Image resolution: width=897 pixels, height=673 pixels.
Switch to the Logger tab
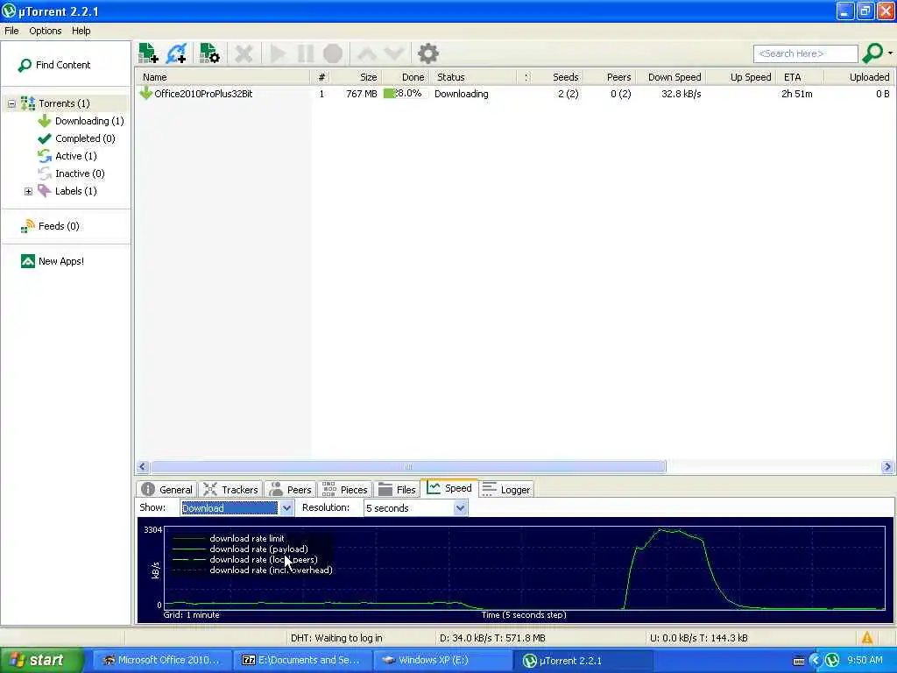pyautogui.click(x=507, y=490)
